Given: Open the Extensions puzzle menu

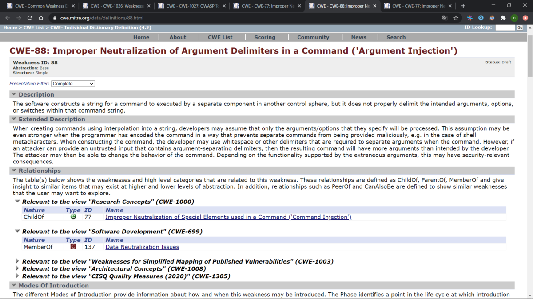Looking at the screenshot, I should pyautogui.click(x=503, y=18).
